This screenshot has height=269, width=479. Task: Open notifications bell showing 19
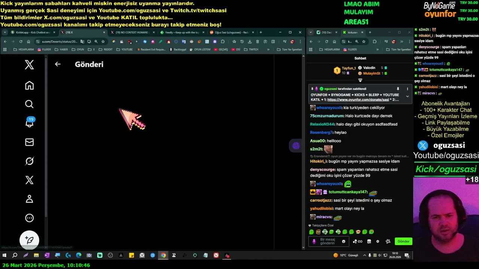(x=29, y=123)
